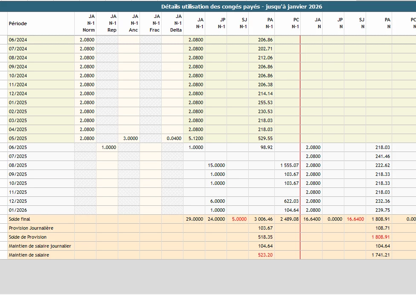Screen dimensions: 416x295
Task: Click the Période column header
Action: [x=17, y=23]
